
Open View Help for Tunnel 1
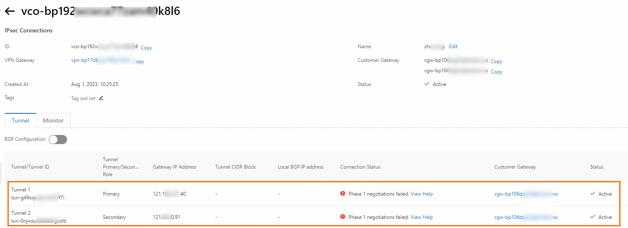(421, 194)
